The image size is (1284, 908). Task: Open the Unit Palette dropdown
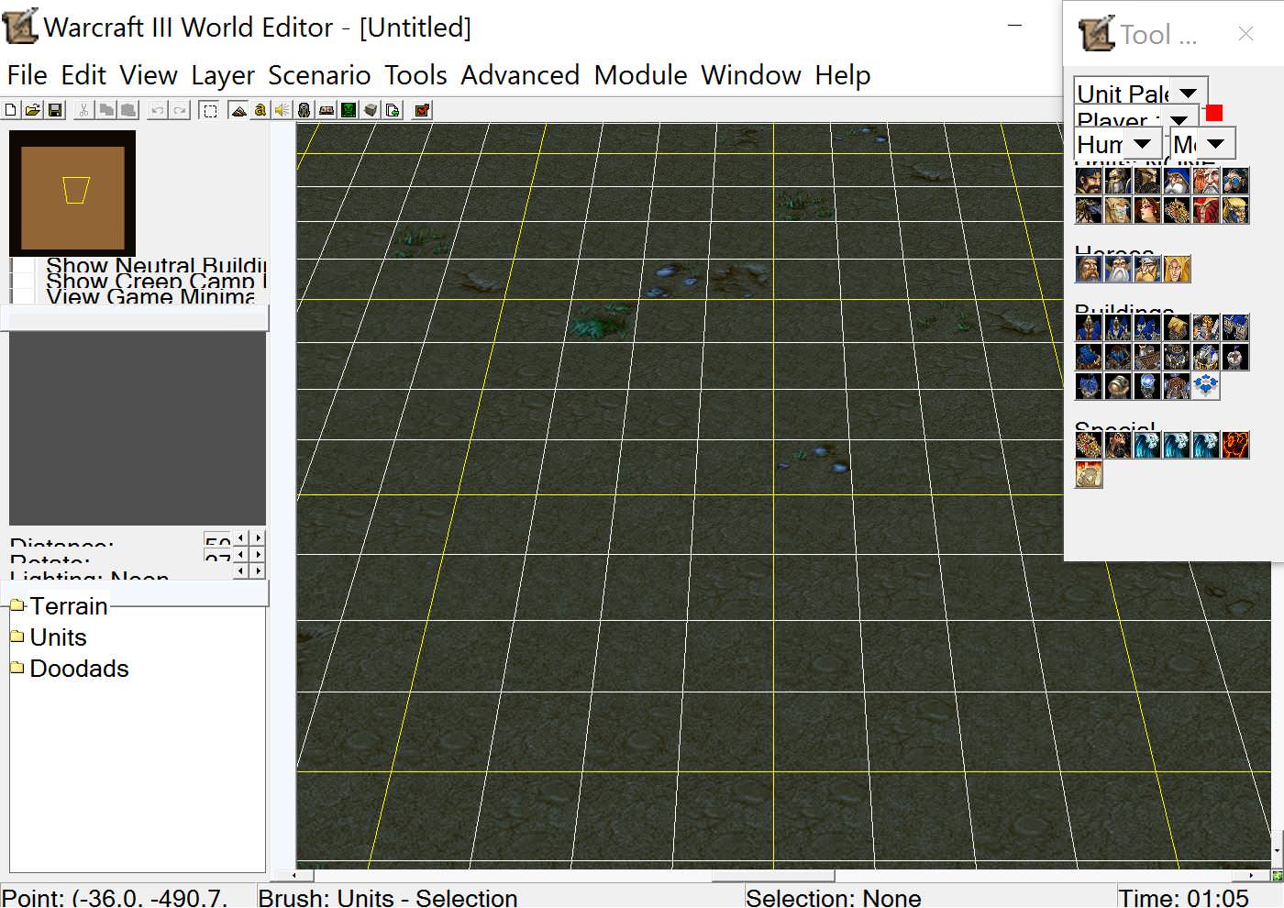[x=1188, y=93]
